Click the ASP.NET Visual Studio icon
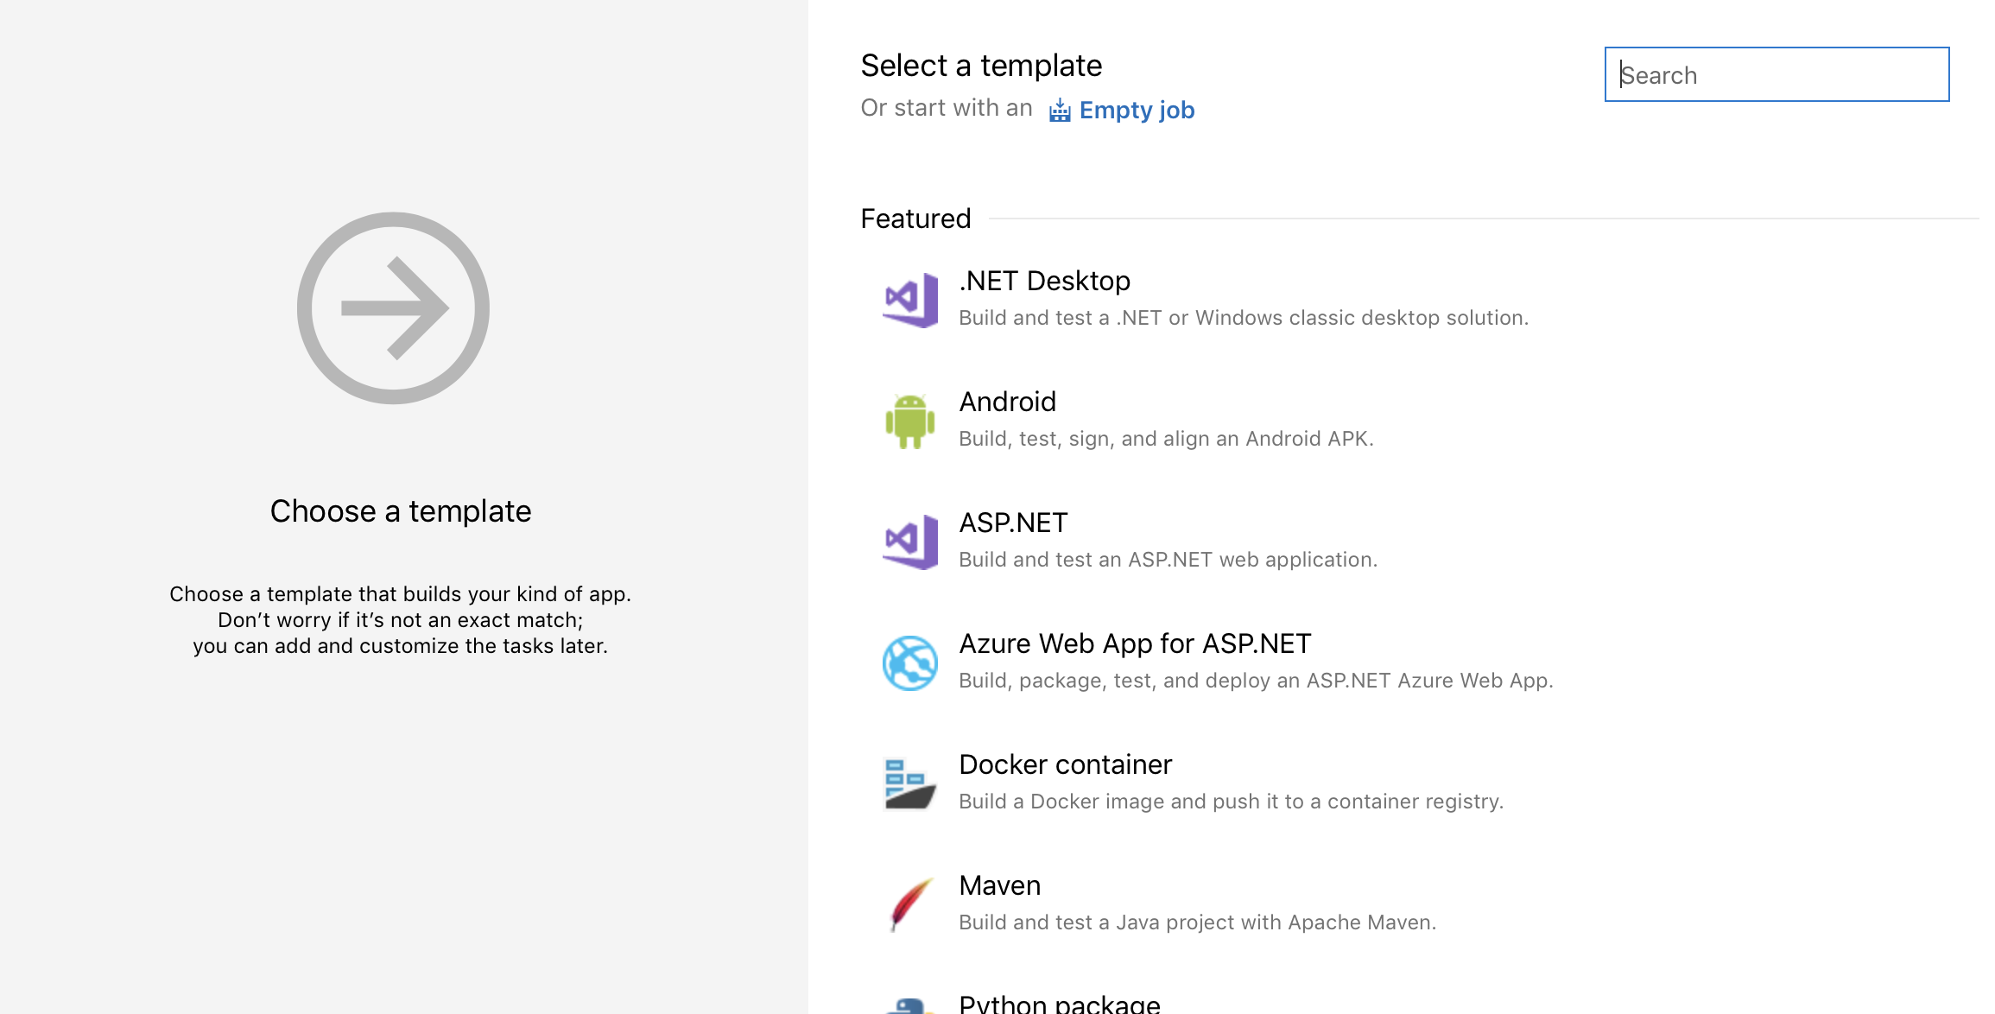Viewport: 1995px width, 1014px height. point(910,542)
